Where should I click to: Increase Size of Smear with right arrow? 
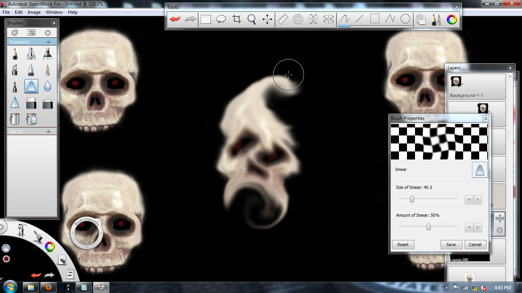pyautogui.click(x=478, y=200)
